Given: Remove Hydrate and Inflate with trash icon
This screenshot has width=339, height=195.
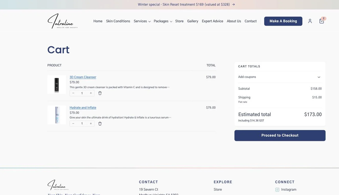Looking at the screenshot, I should point(100,124).
